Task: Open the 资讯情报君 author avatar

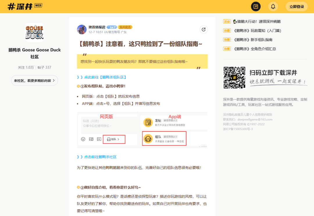Action: pyautogui.click(x=82, y=29)
